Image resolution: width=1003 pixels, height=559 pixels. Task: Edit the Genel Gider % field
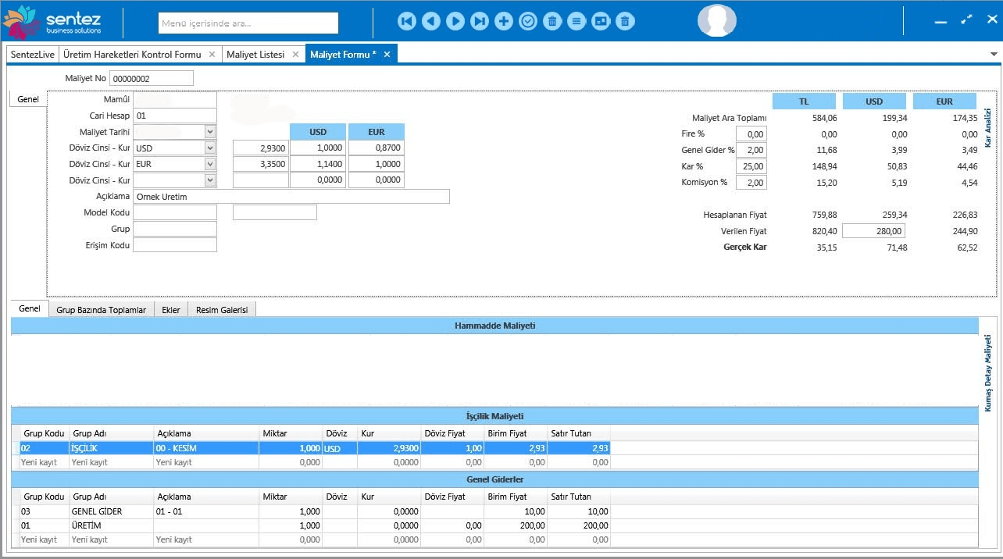click(751, 150)
